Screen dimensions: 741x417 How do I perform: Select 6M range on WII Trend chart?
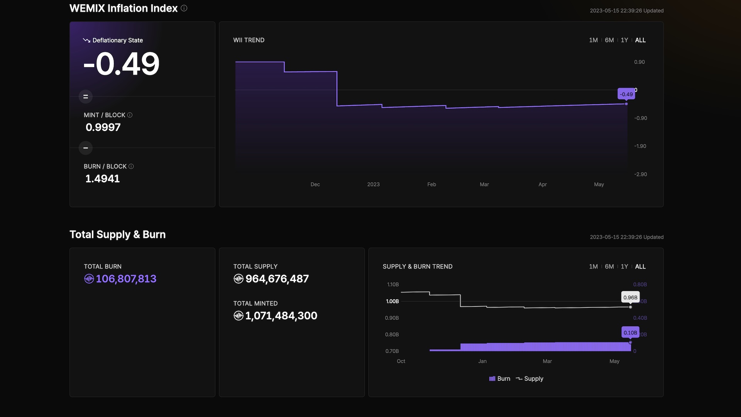[609, 40]
